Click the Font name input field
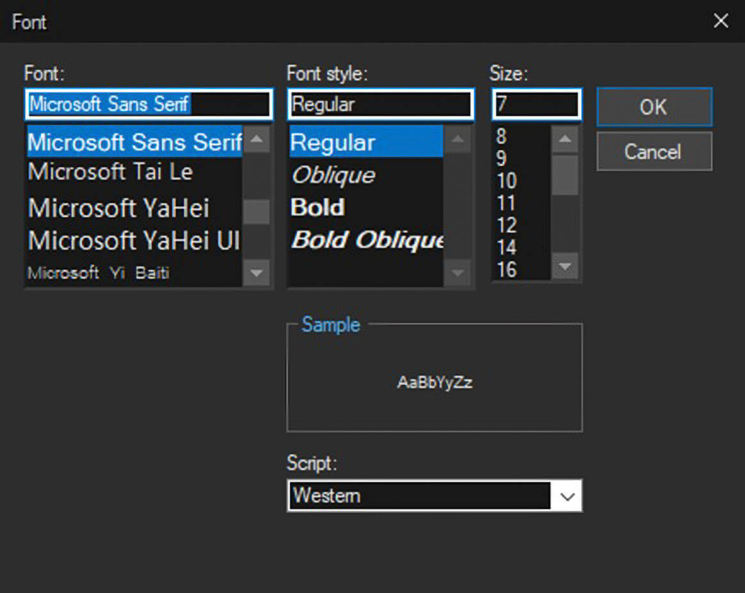Viewport: 745px width, 593px height. tap(149, 104)
